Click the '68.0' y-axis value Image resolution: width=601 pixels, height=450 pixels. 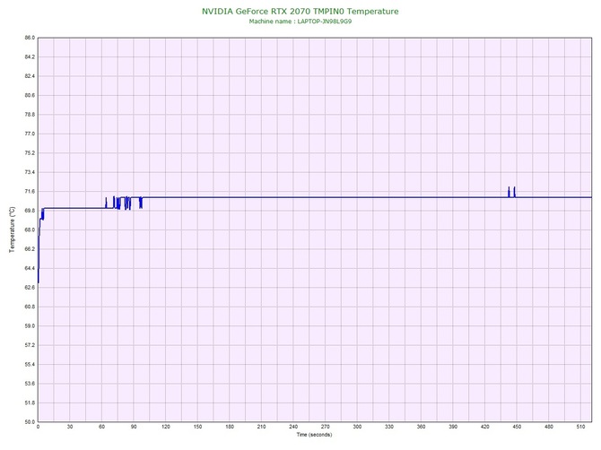(x=30, y=229)
